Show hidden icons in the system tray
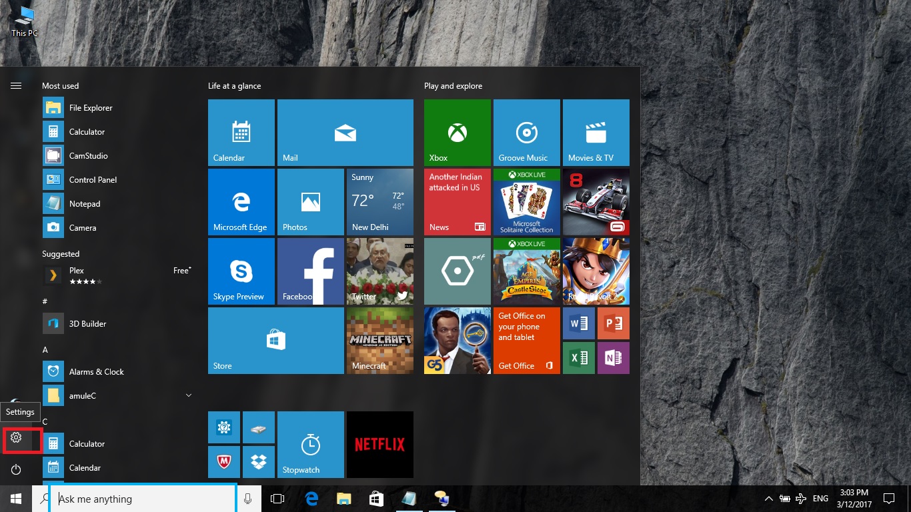 point(769,499)
